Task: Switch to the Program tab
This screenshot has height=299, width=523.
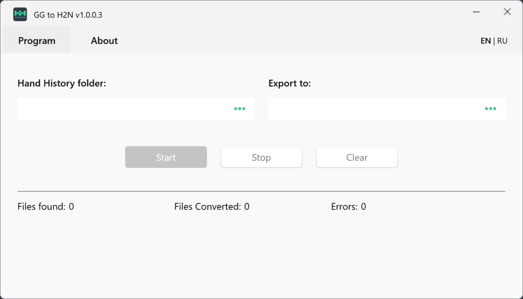Action: [36, 40]
